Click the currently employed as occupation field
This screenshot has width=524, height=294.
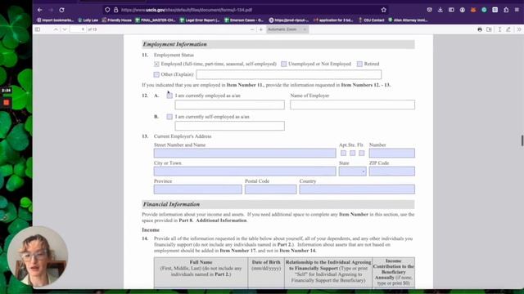click(x=229, y=105)
